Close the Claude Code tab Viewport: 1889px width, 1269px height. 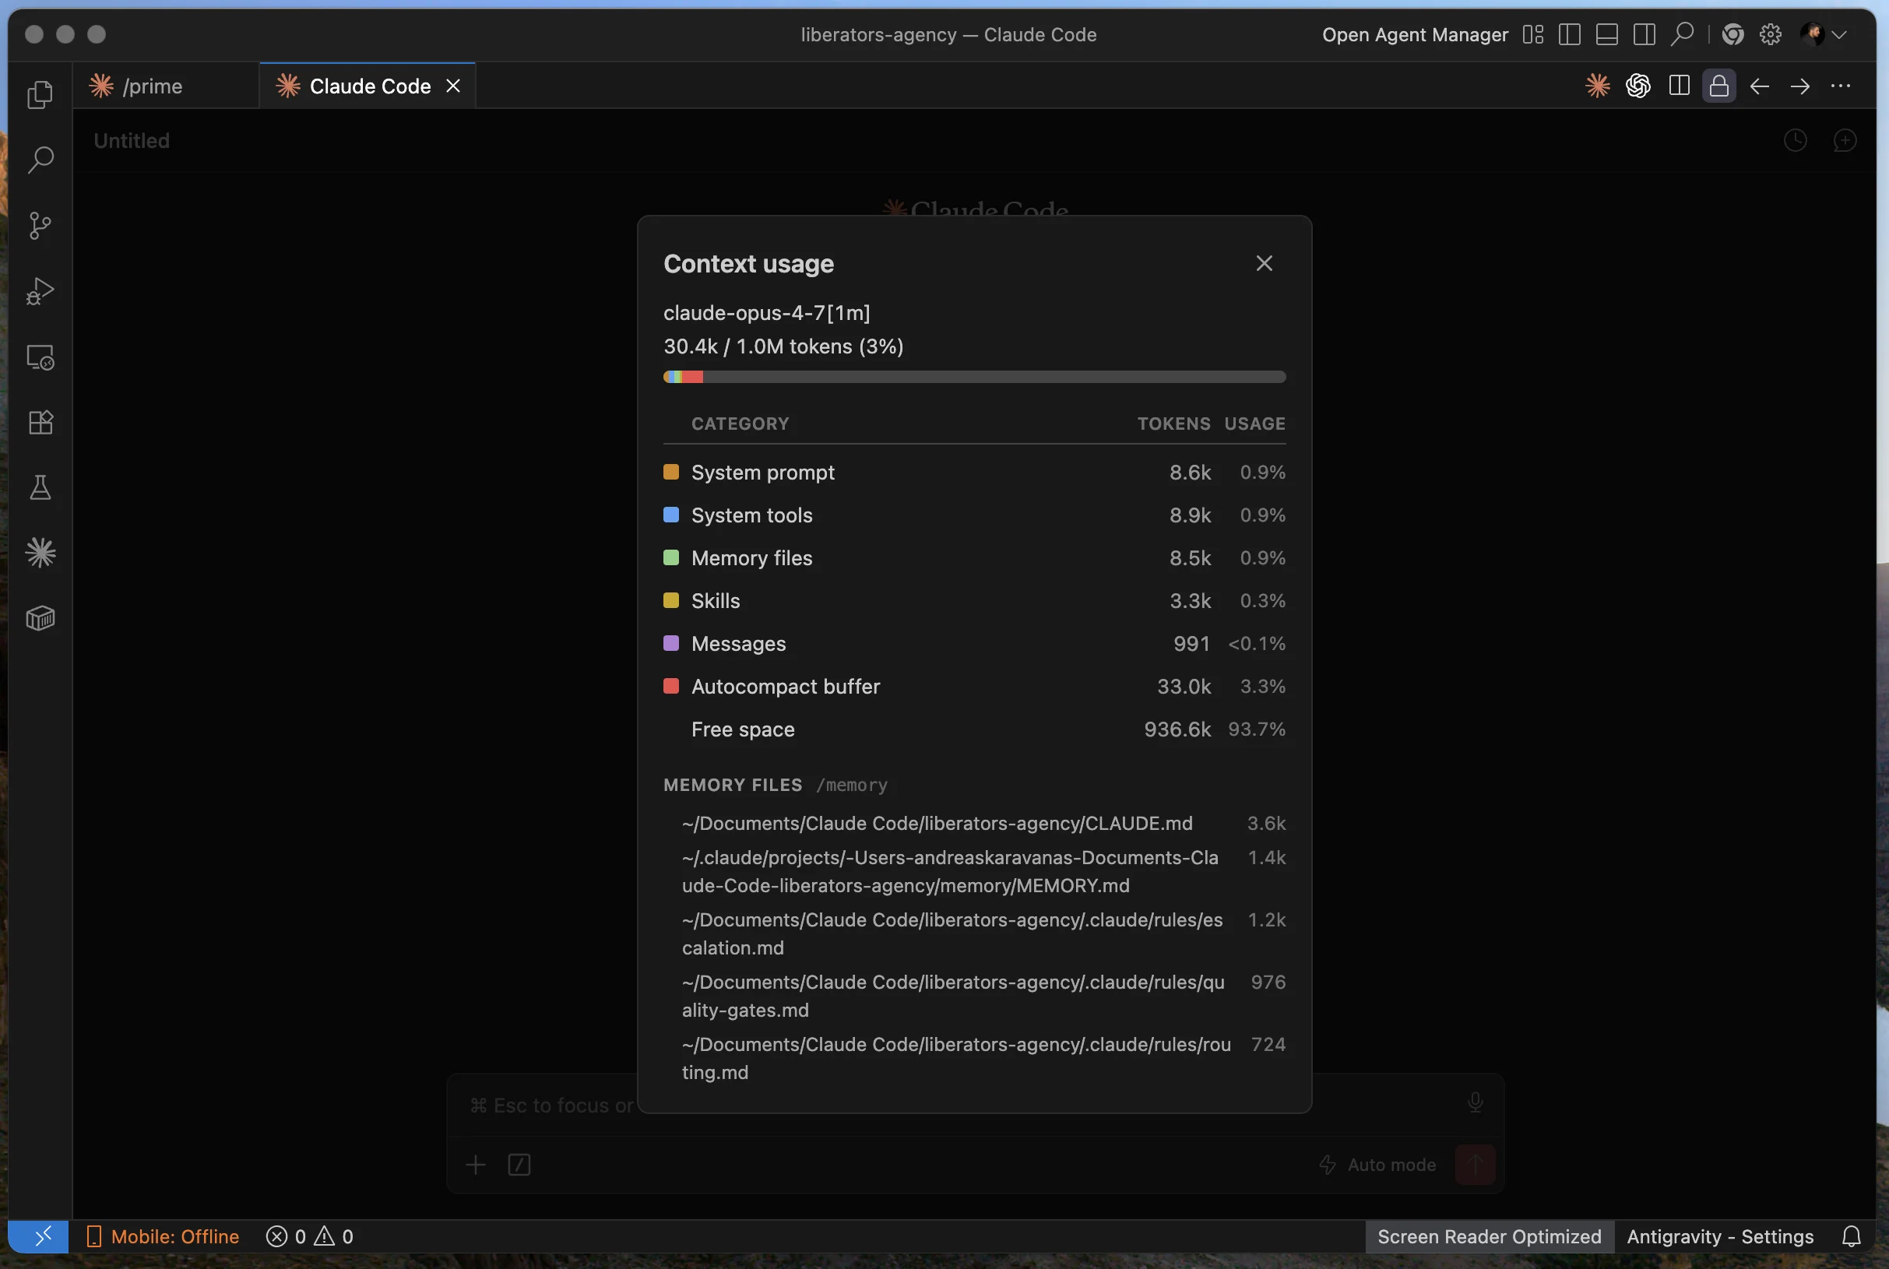[x=453, y=86]
